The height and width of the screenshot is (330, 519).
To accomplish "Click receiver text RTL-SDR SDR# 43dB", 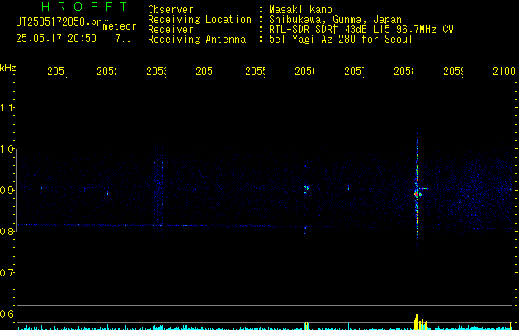I will [x=319, y=30].
